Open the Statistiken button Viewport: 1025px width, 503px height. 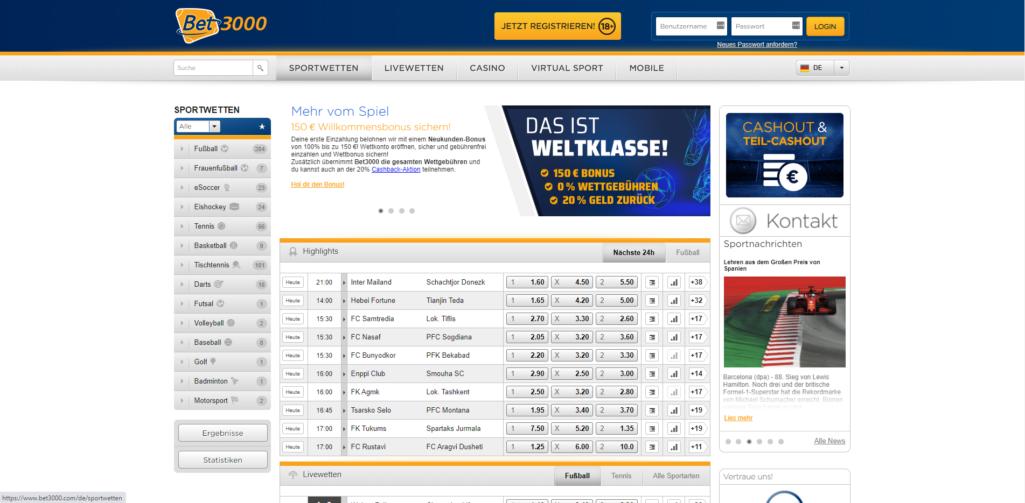pyautogui.click(x=222, y=460)
